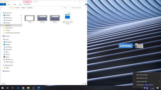Open File Explorer help icon
The height and width of the screenshot is (90, 161).
click(86, 4)
